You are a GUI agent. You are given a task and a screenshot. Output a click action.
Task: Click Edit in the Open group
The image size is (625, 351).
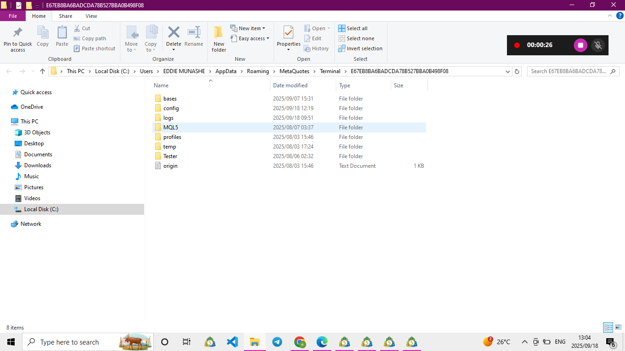tap(313, 38)
